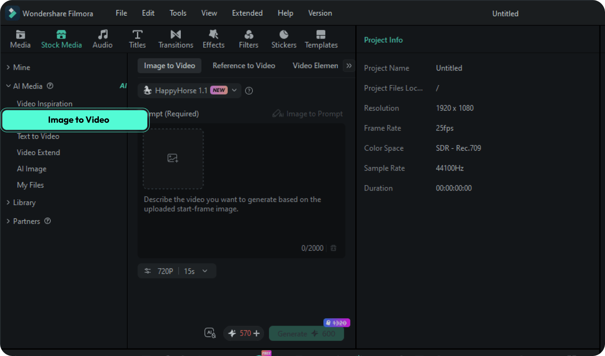Viewport: 605px width, 356px height.
Task: Click the info icon next to Partners
Action: pos(48,221)
